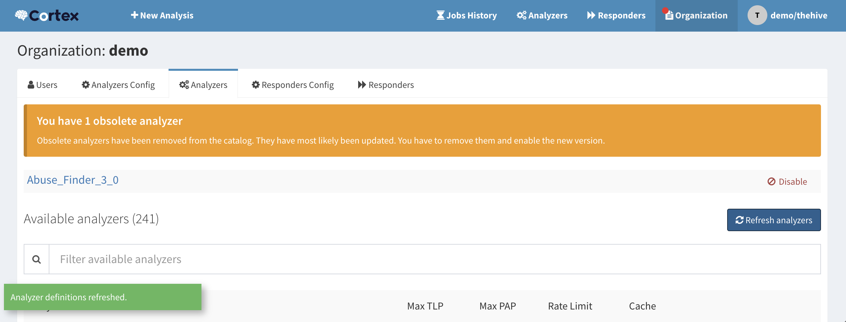846x322 pixels.
Task: Open the Analyzers Config tab
Action: [x=118, y=85]
